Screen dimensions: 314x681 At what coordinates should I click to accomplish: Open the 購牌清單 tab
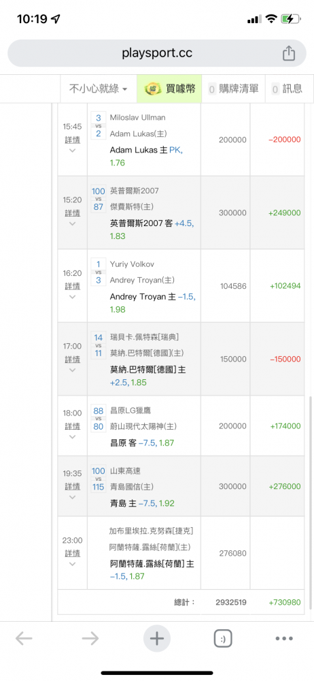[x=233, y=89]
